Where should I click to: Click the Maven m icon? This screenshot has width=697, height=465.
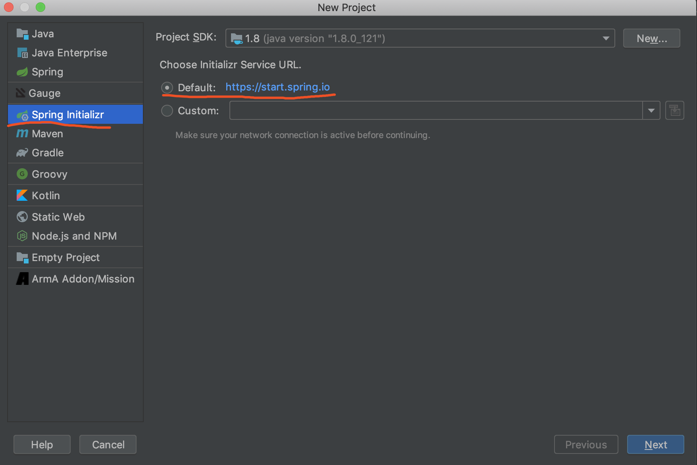pos(22,134)
